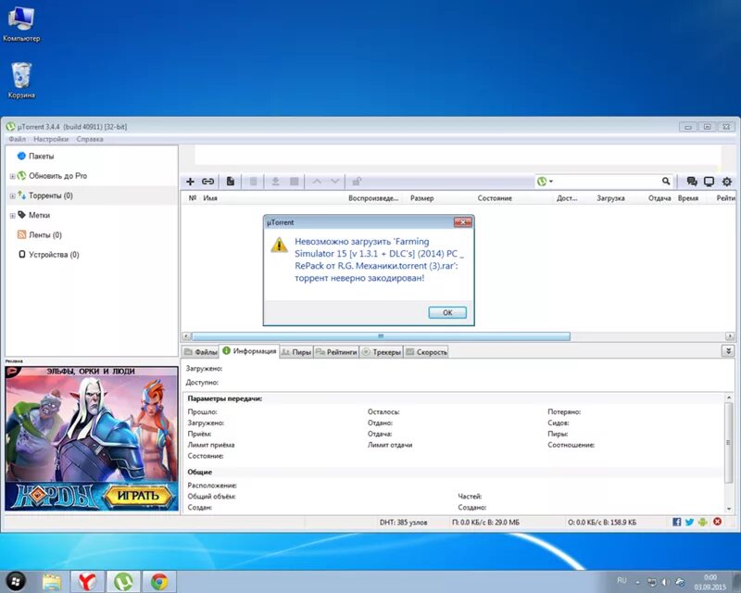This screenshot has width=741, height=593.
Task: Click the volume speaker tray icon
Action: tap(665, 582)
